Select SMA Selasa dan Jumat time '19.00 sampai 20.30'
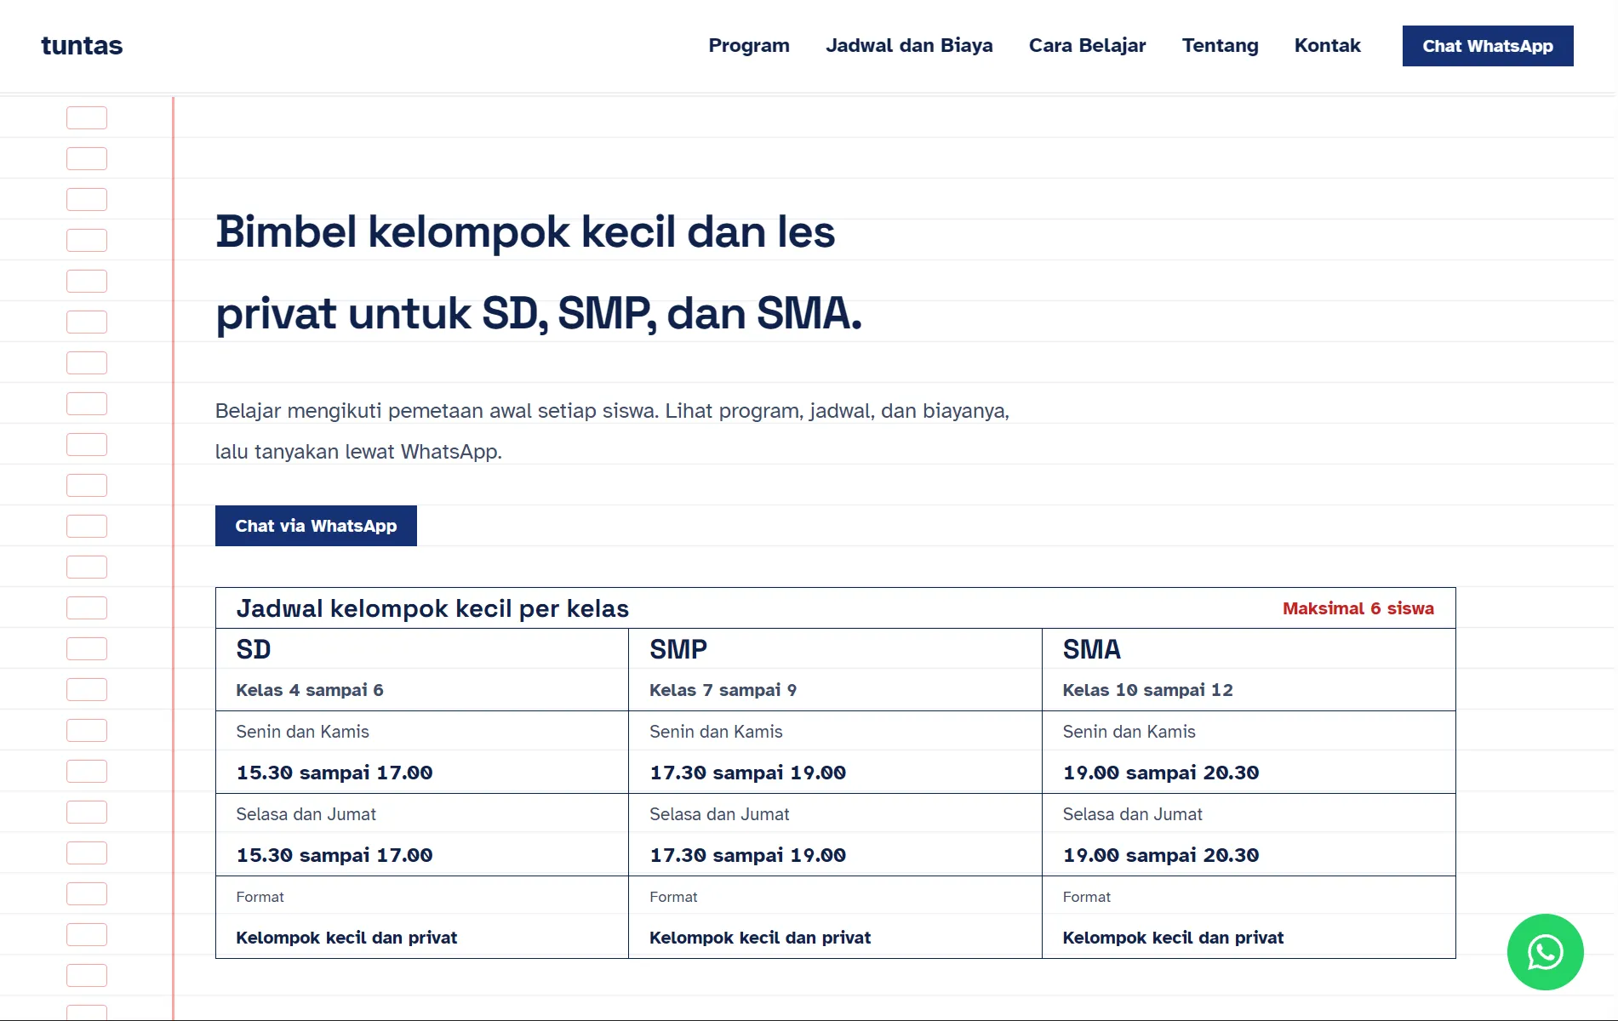The width and height of the screenshot is (1618, 1021). (1161, 855)
